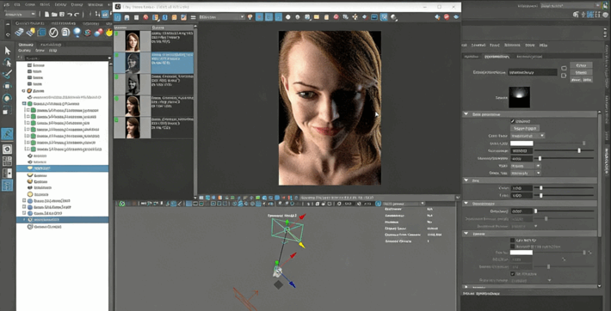Open the dropdown on the viewport panel toolbar
The width and height of the screenshot is (611, 311).
(x=404, y=204)
